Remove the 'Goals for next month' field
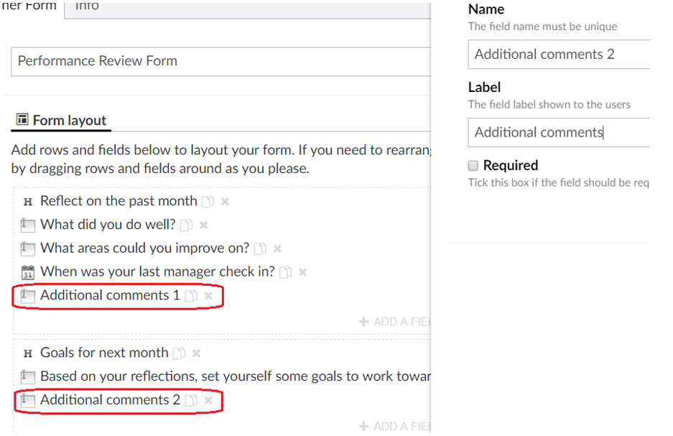Screen dimensions: 673x436 pyautogui.click(x=196, y=353)
